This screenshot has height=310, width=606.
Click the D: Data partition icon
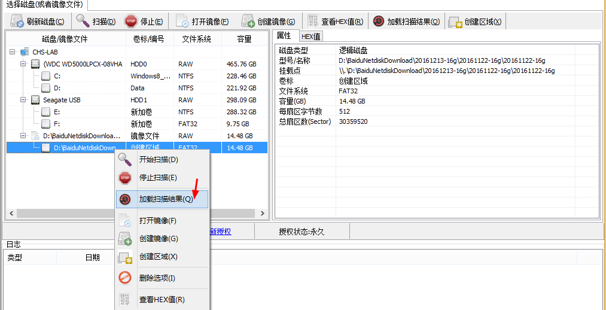pos(45,88)
